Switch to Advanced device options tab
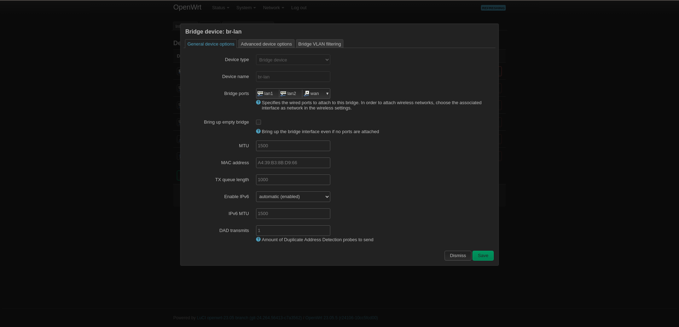The image size is (679, 327). 266,44
